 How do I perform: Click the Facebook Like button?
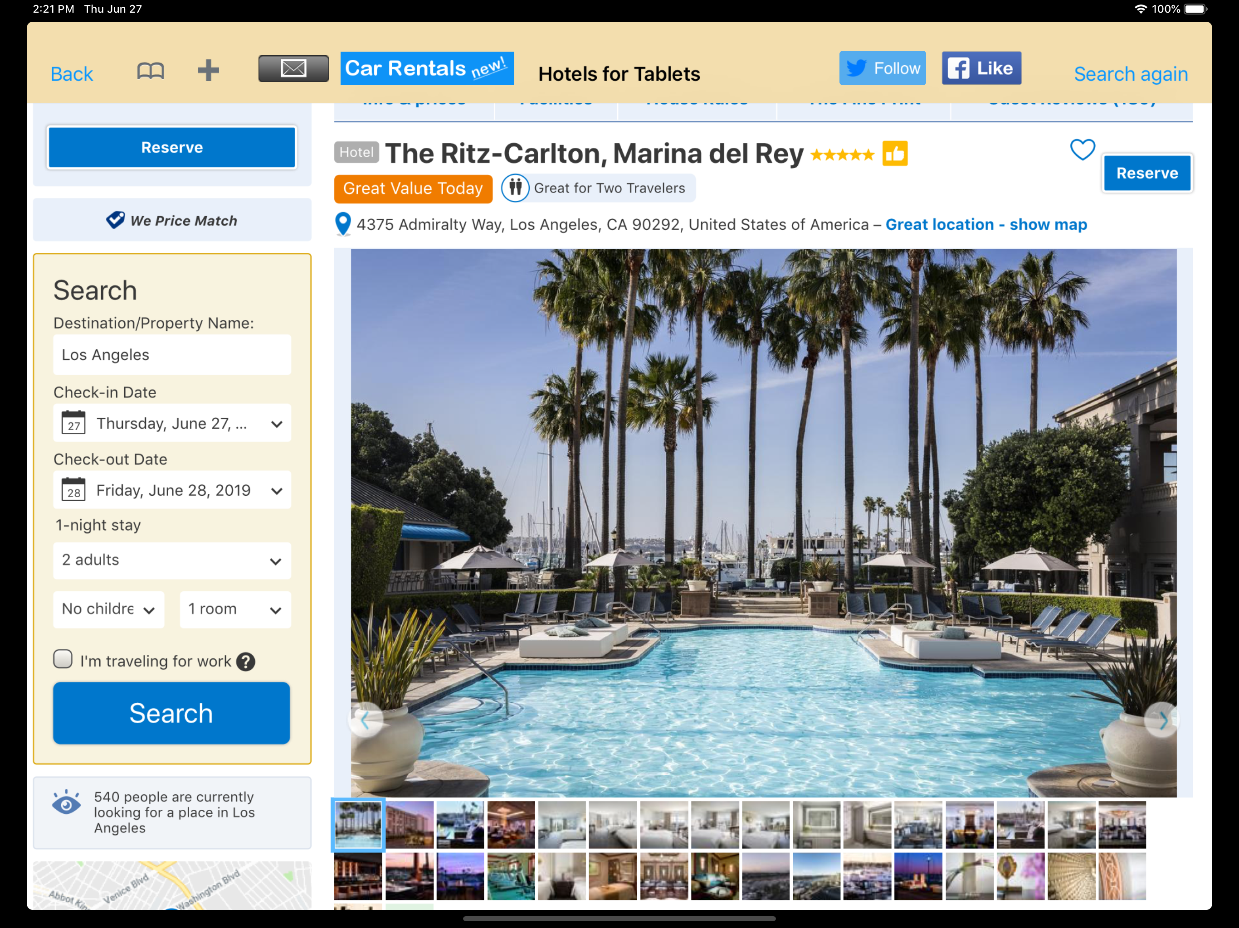point(981,68)
